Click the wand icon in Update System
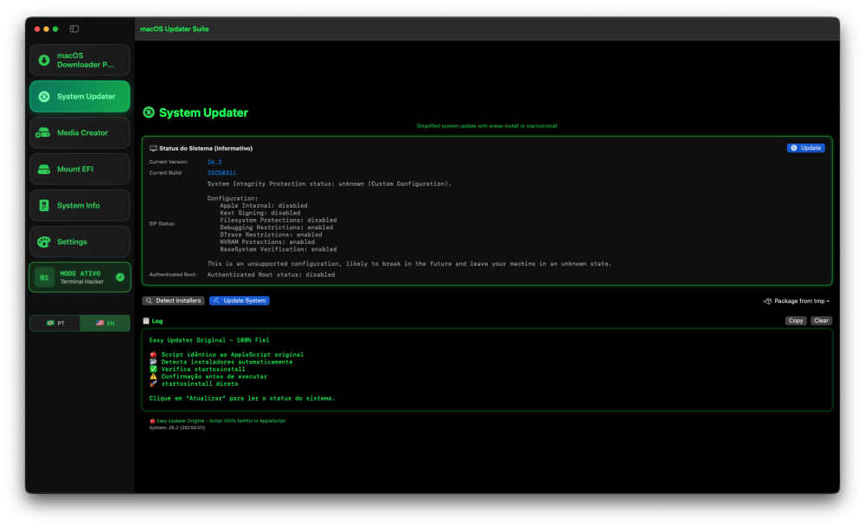 pyautogui.click(x=216, y=301)
